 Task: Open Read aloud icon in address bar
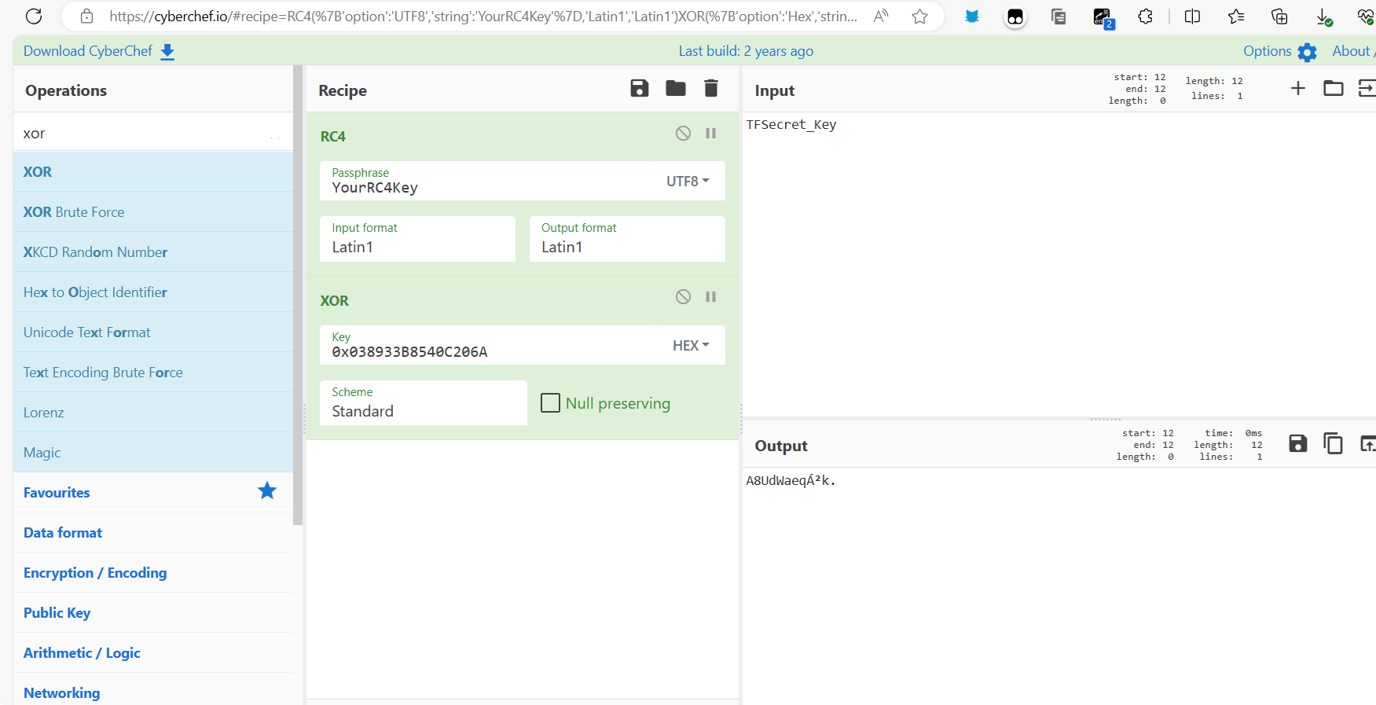click(881, 16)
